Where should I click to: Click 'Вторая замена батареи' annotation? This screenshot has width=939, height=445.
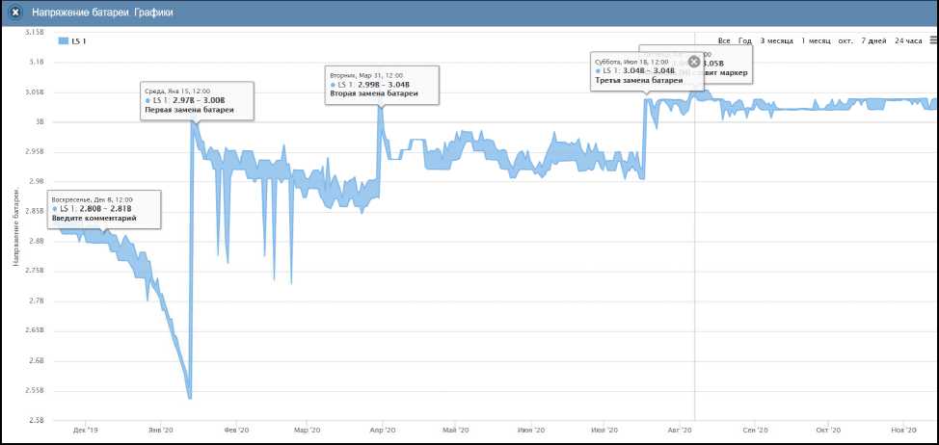click(x=374, y=93)
